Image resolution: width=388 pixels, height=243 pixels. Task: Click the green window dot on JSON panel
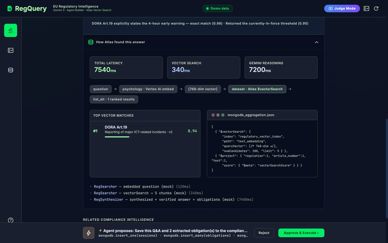[223, 115]
